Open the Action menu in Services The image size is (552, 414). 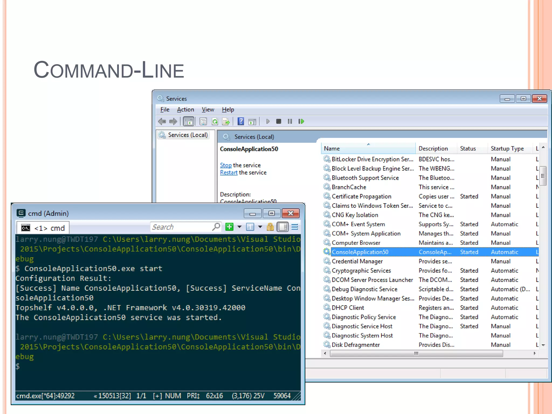click(185, 109)
